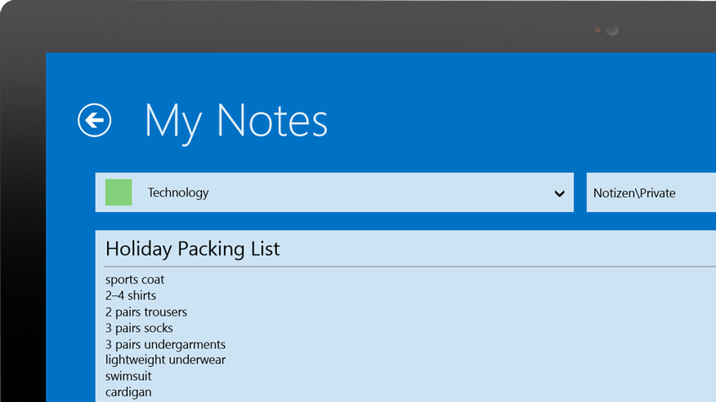The width and height of the screenshot is (716, 402).
Task: Click the word 'Private' in the folder box
Action: click(658, 193)
